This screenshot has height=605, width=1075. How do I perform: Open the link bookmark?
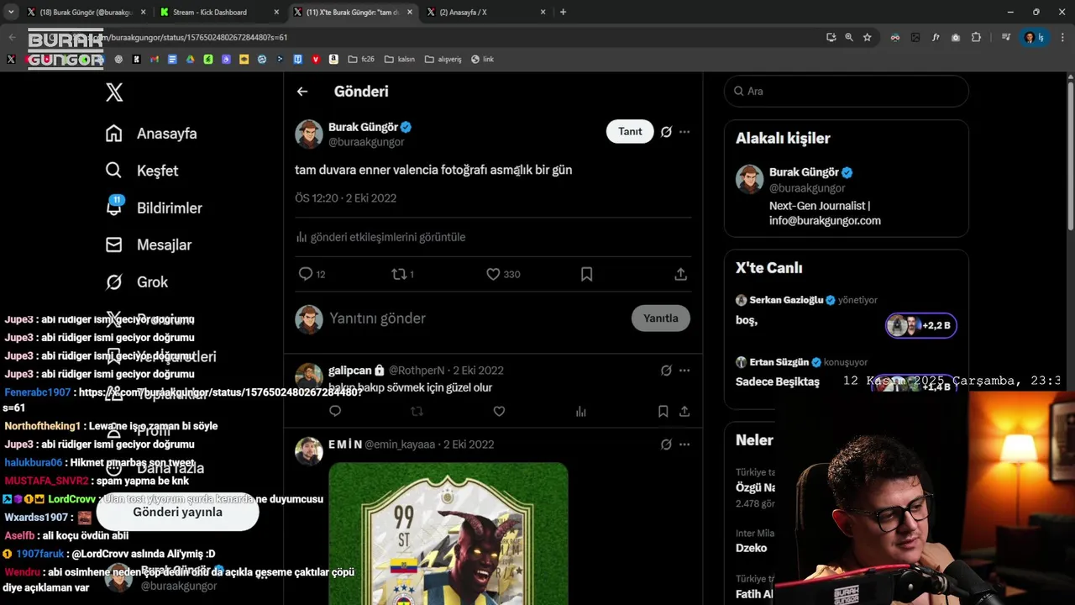[x=482, y=60]
